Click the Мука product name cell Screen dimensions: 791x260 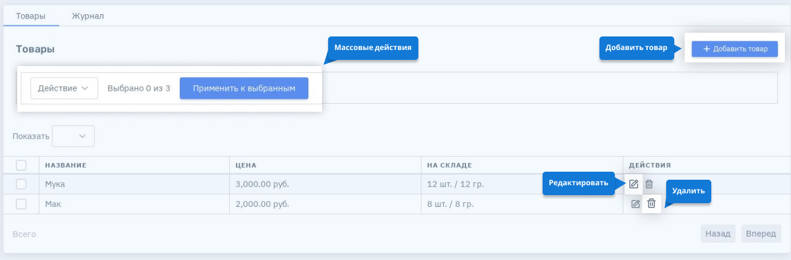coord(55,184)
